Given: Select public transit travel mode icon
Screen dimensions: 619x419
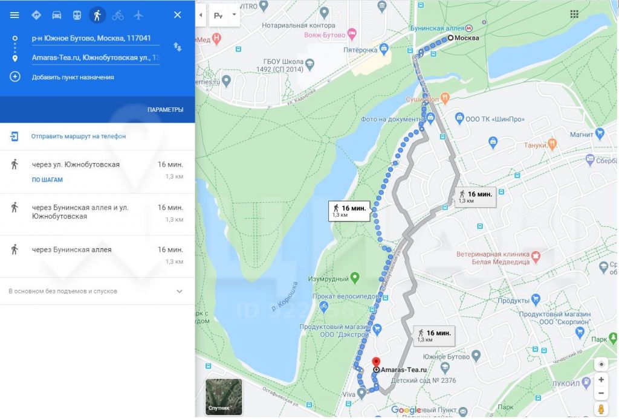Looking at the screenshot, I should tap(77, 15).
